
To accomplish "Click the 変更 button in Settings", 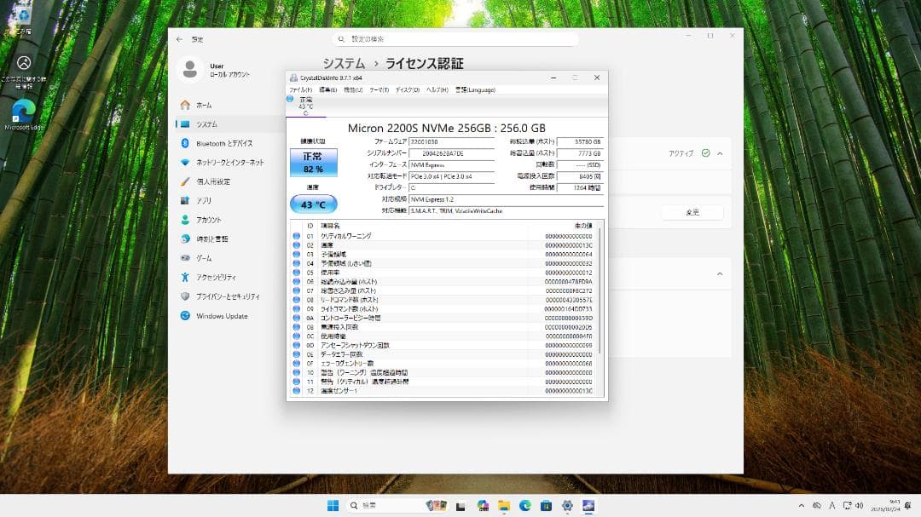I will (692, 212).
